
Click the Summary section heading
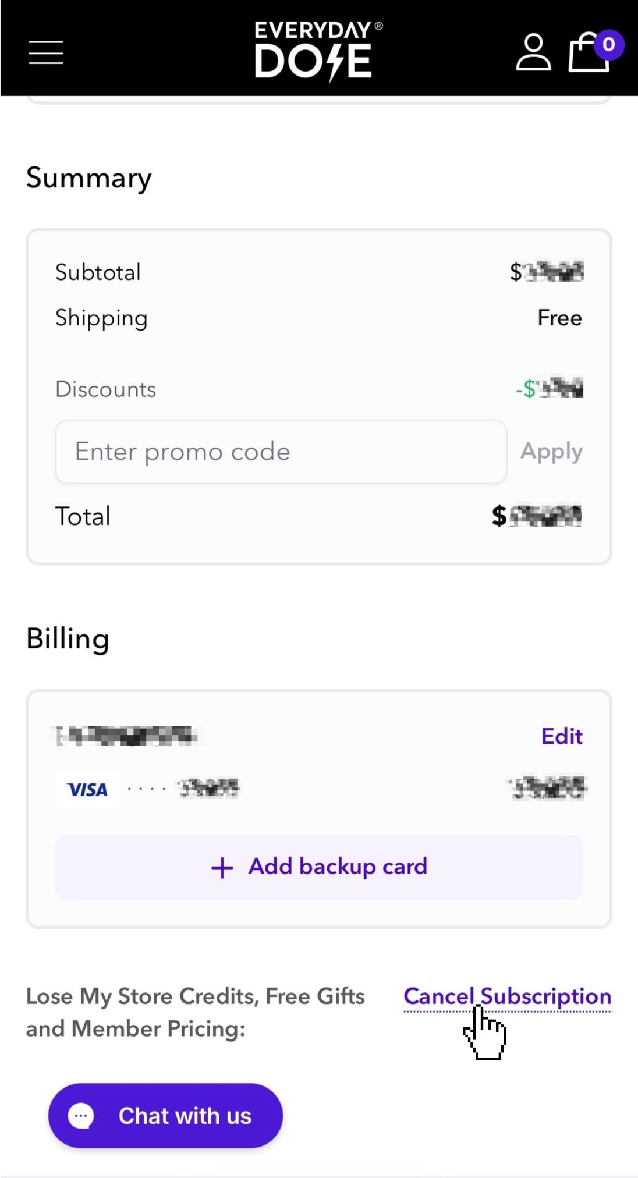(89, 178)
